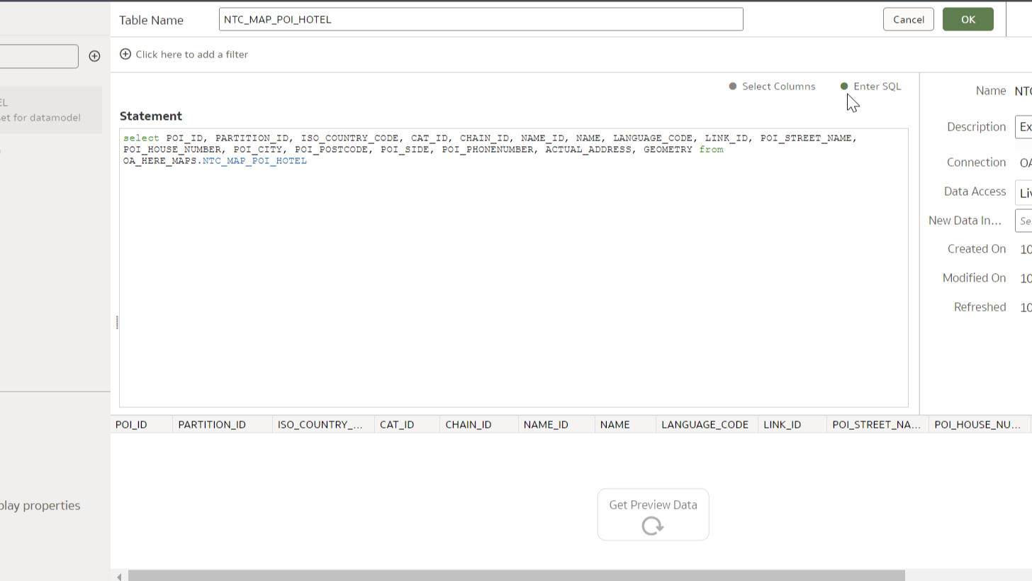The height and width of the screenshot is (581, 1032).
Task: Click the refresh icon under Get Preview Data
Action: click(652, 526)
